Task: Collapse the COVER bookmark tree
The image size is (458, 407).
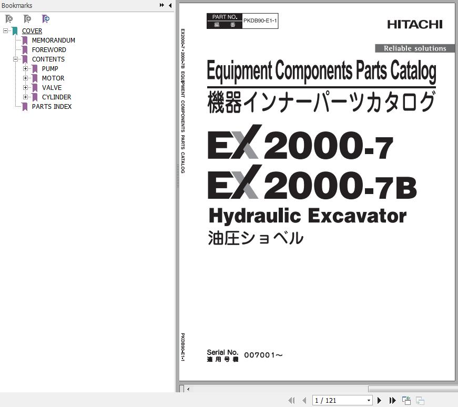Action: coord(6,30)
